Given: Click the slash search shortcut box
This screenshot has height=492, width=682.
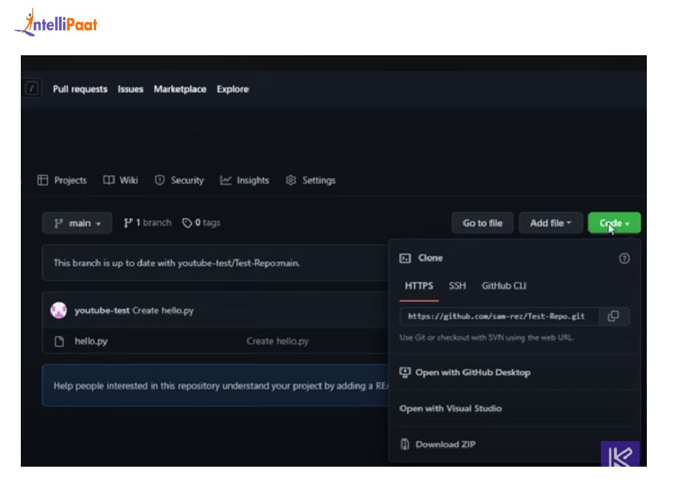Looking at the screenshot, I should point(32,89).
